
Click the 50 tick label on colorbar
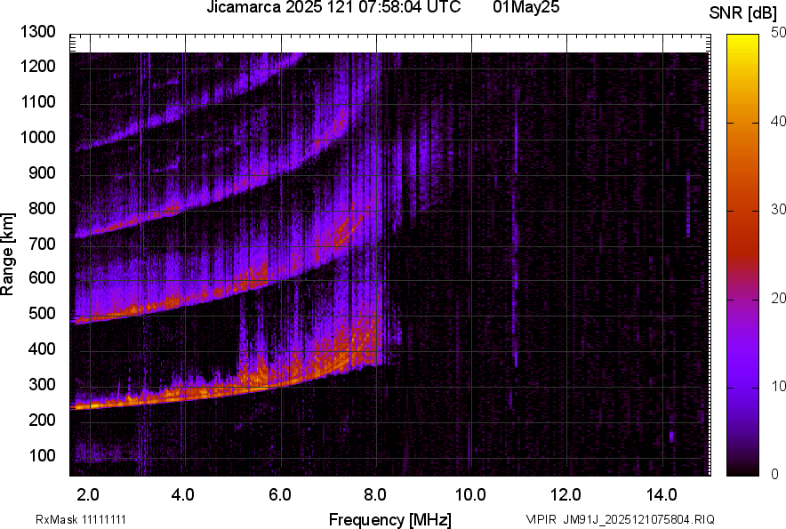779,33
